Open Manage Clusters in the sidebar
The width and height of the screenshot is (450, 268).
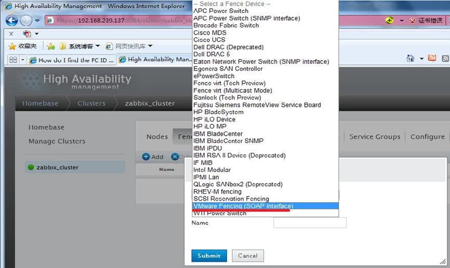(x=57, y=141)
